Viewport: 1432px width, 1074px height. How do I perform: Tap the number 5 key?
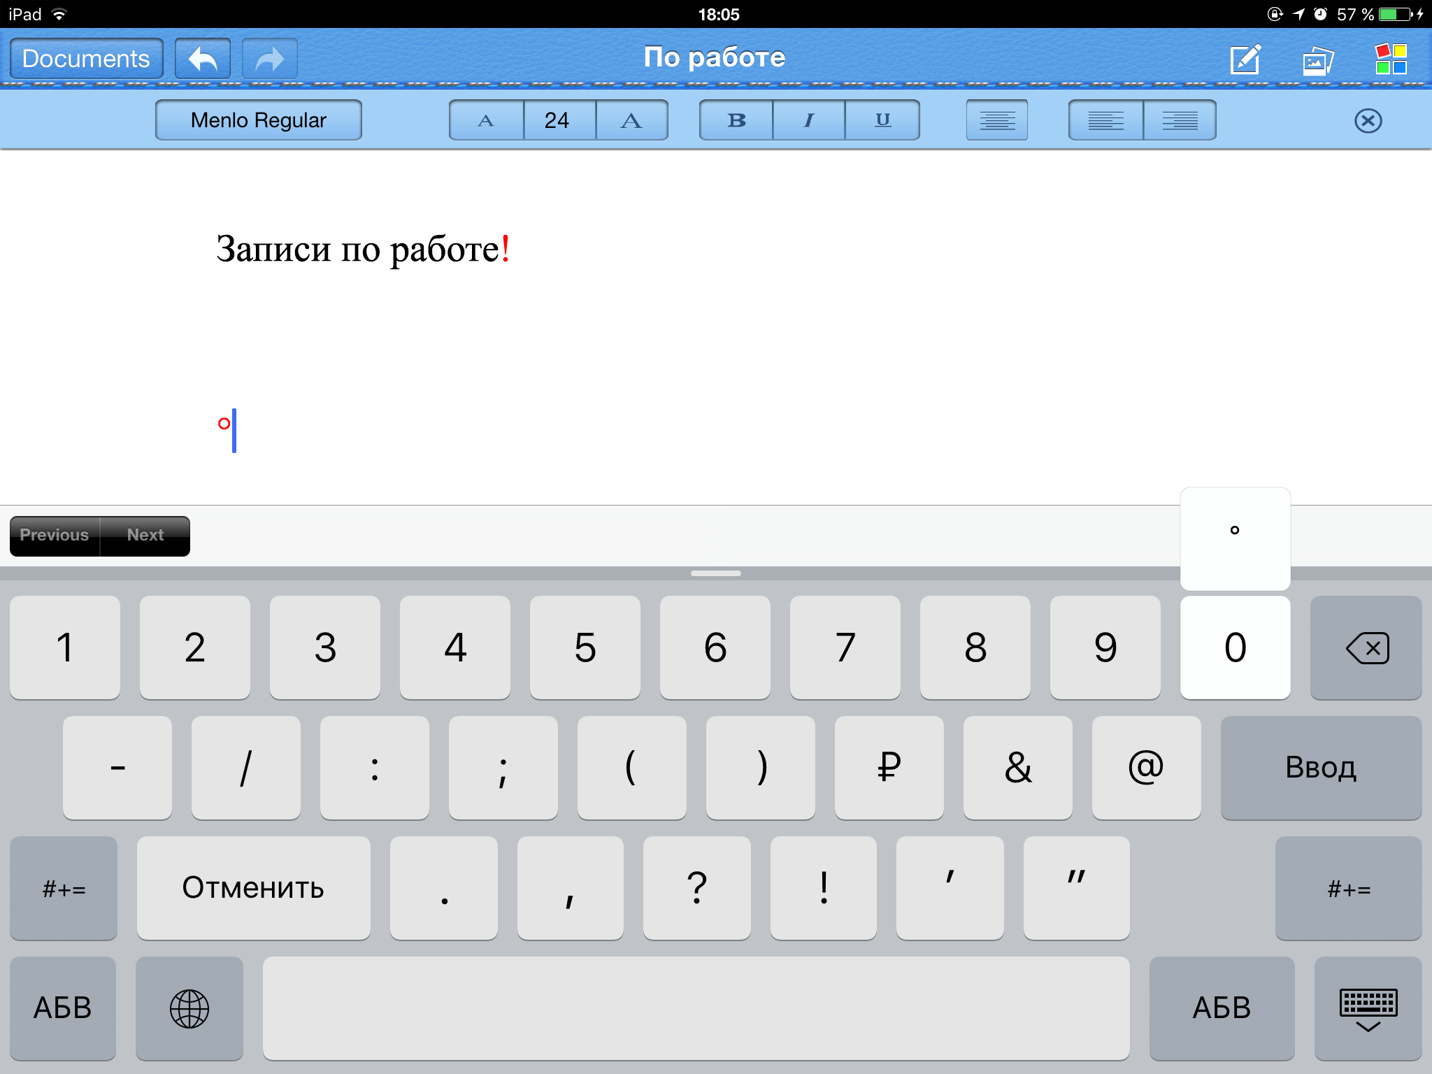585,647
